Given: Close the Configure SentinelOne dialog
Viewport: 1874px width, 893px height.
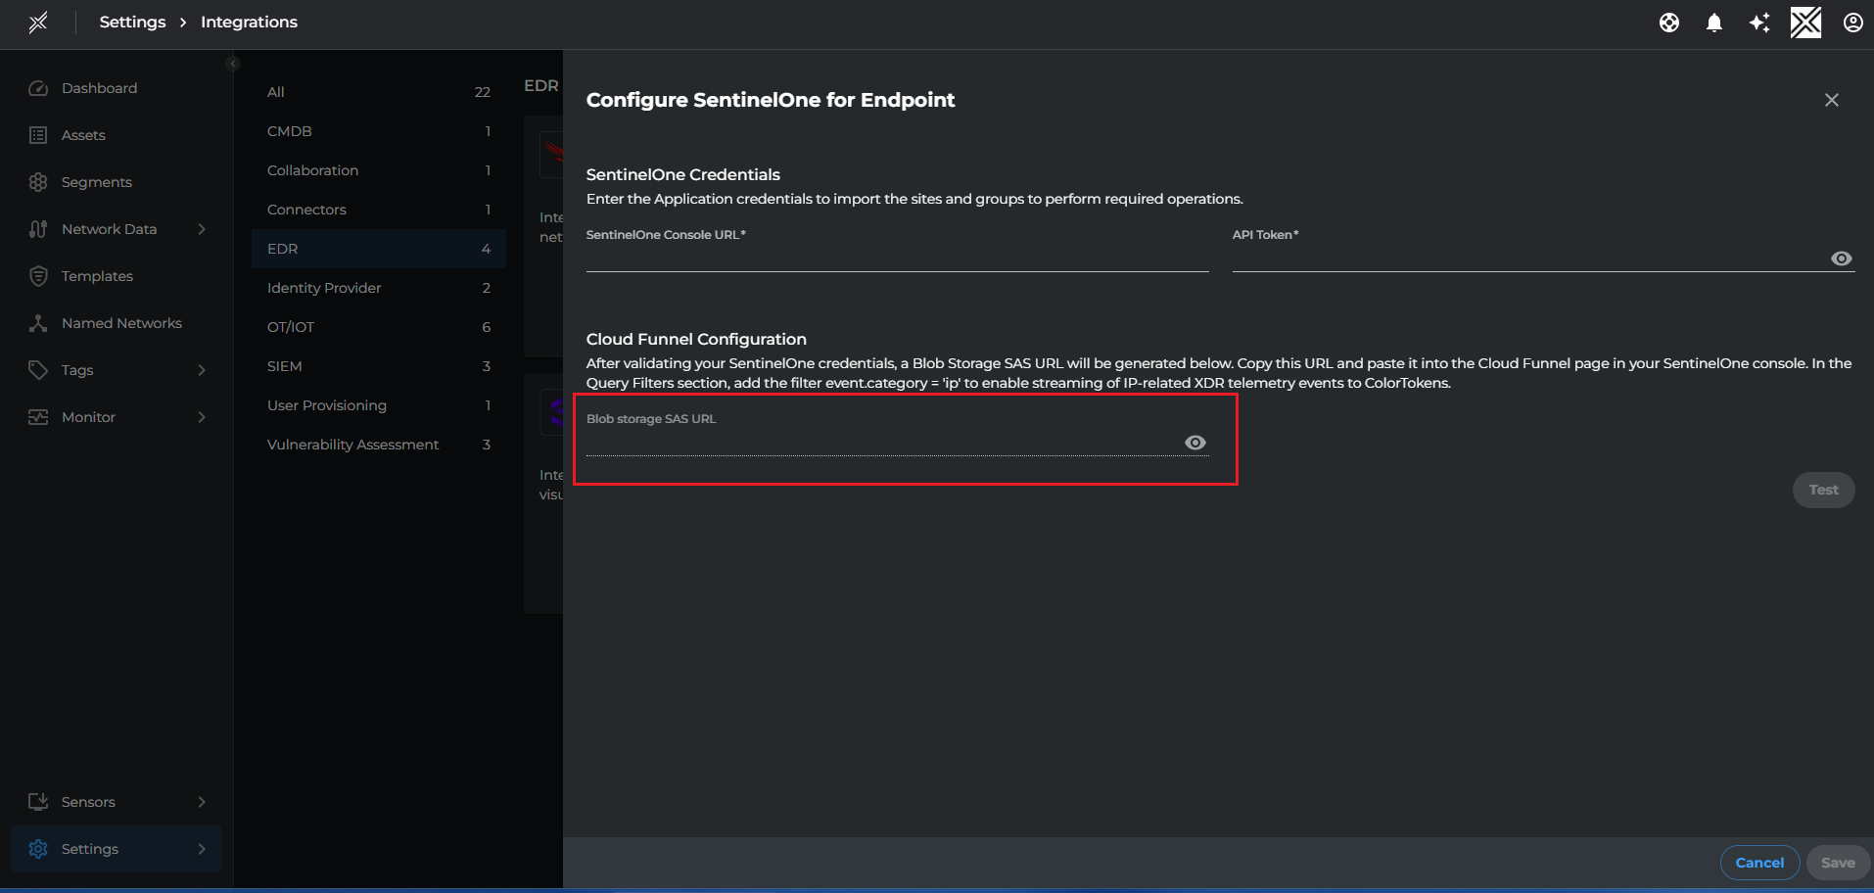Looking at the screenshot, I should 1832,99.
